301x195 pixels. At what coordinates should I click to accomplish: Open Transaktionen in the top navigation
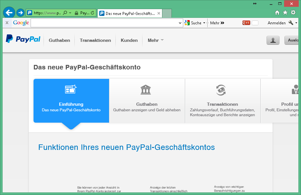coord(95,40)
